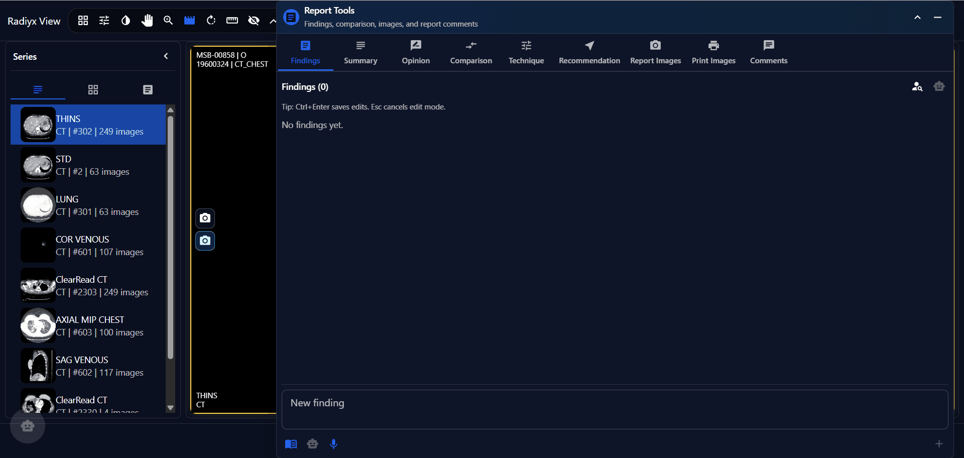
Task: Click the series list scroll up arrow
Action: [x=170, y=109]
